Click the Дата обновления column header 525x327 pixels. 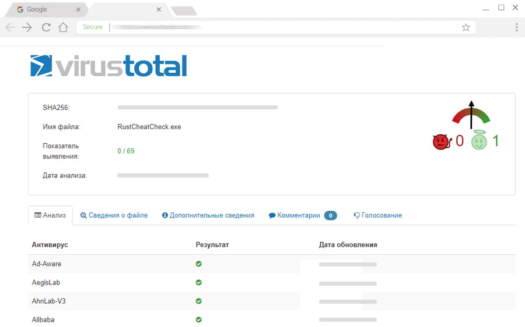[348, 245]
